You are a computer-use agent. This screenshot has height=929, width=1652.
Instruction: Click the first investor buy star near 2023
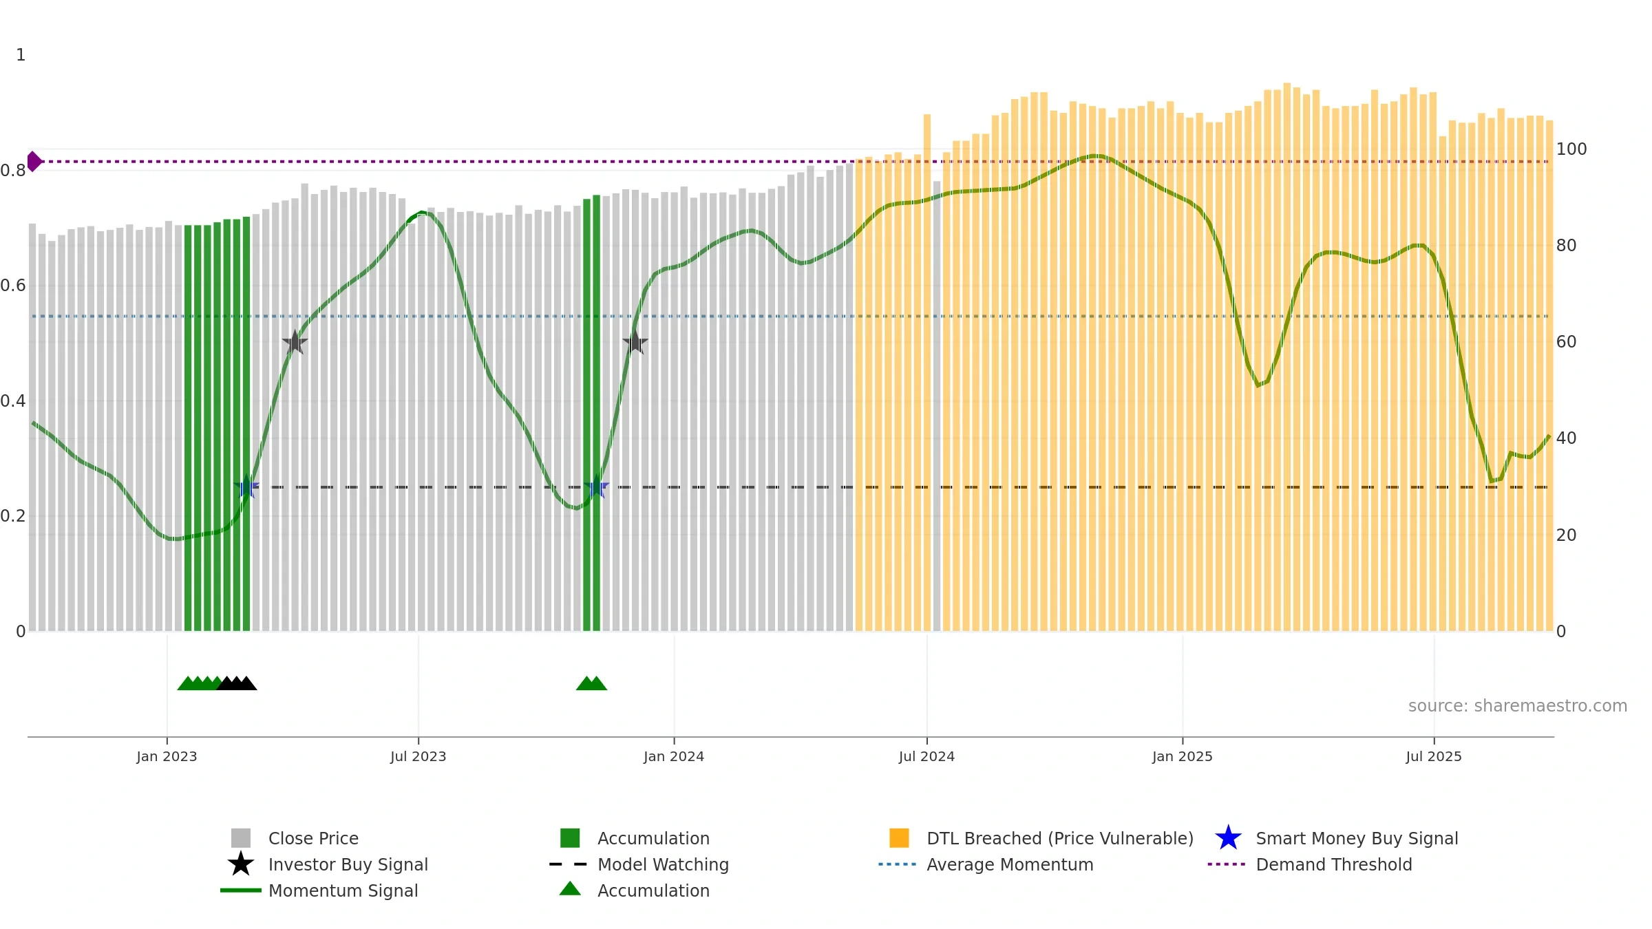(x=295, y=342)
